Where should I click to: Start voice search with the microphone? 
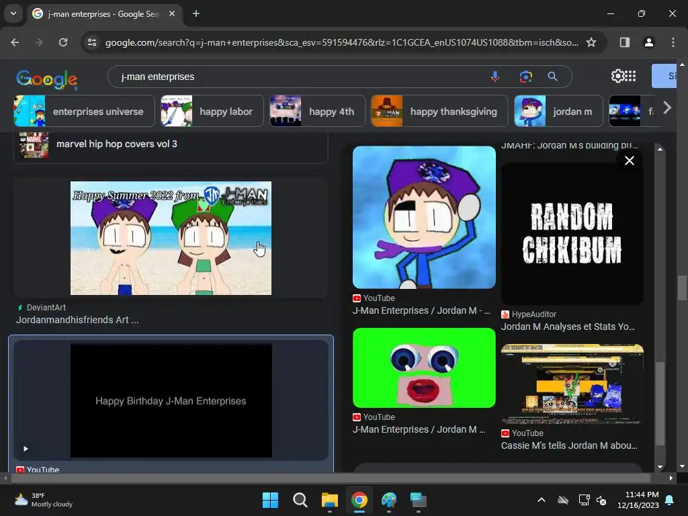point(495,77)
